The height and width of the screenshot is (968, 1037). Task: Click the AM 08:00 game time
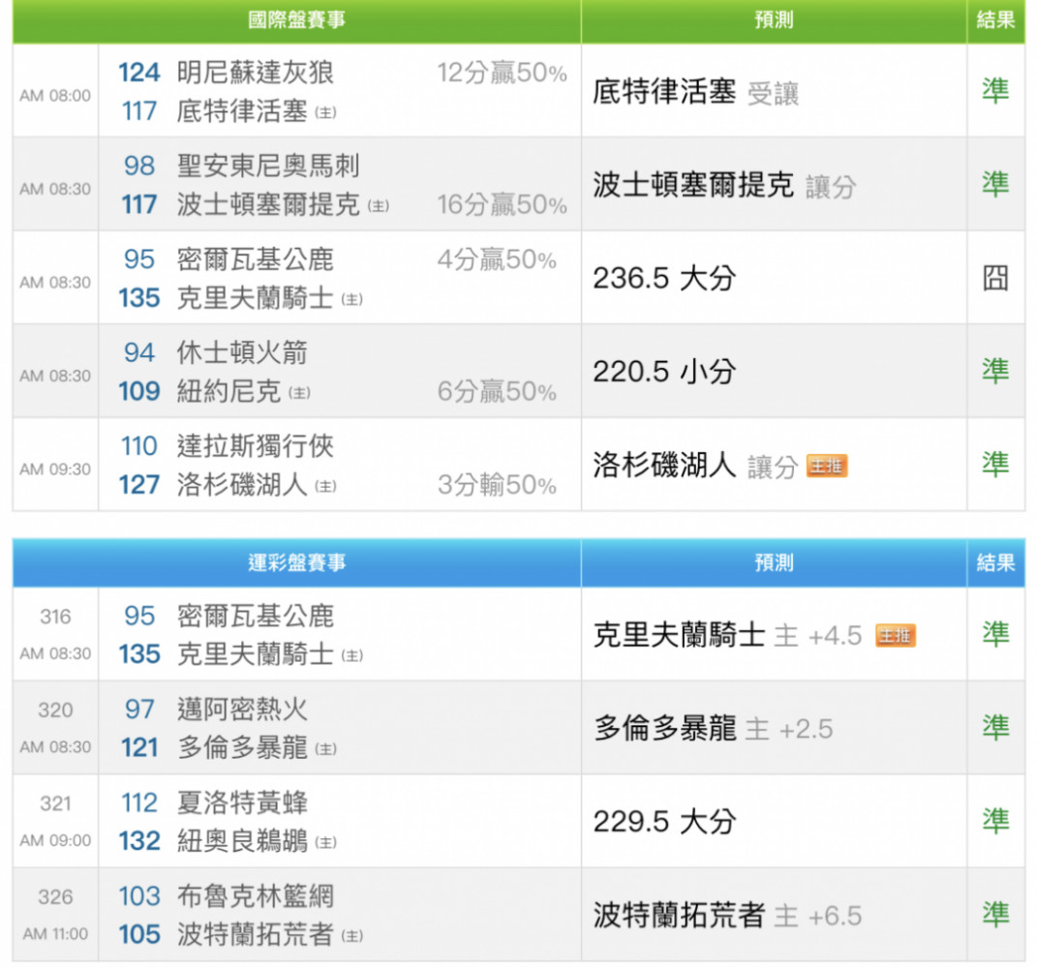click(55, 96)
